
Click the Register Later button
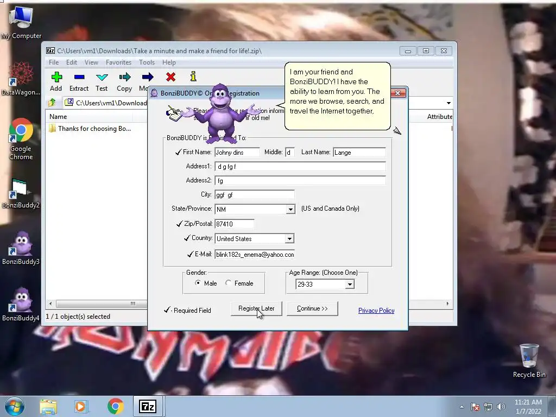pos(256,308)
